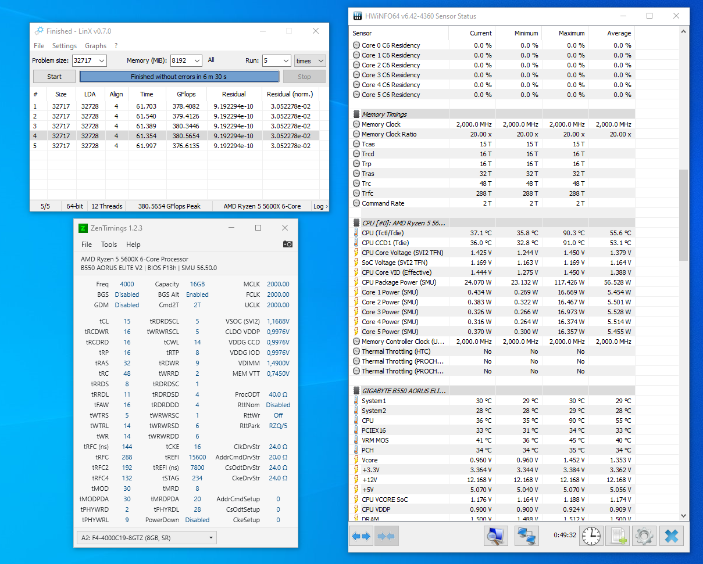Click the icon beside Memory Timings header
Image resolution: width=703 pixels, height=564 pixels.
pos(356,114)
